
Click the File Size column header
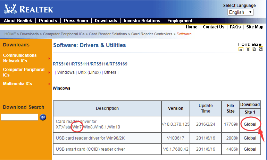(x=231, y=108)
